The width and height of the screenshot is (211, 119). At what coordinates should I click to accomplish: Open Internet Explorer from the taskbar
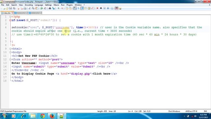23,116
